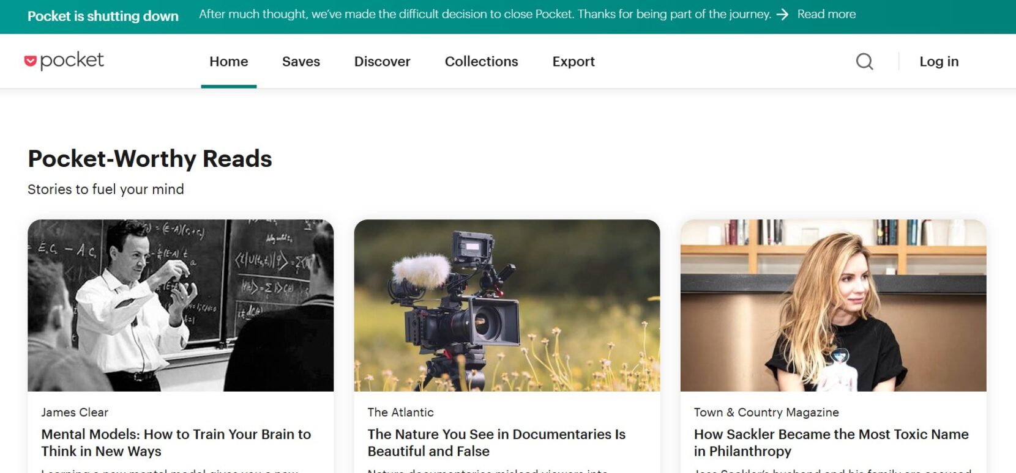The width and height of the screenshot is (1016, 473).
Task: Open the Mental Models article title
Action: tap(176, 442)
